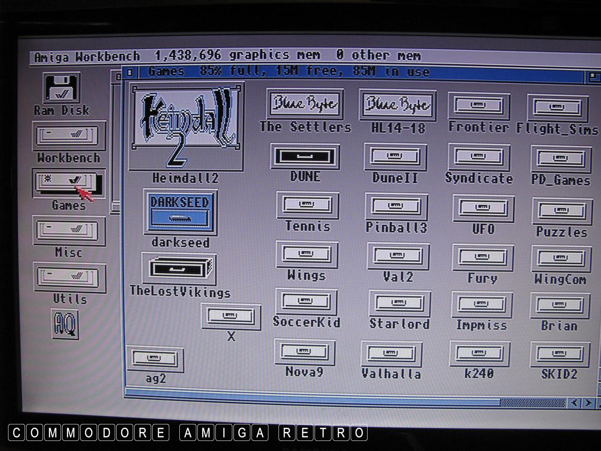
Task: Select the darkseed drawer icon
Action: (x=180, y=212)
